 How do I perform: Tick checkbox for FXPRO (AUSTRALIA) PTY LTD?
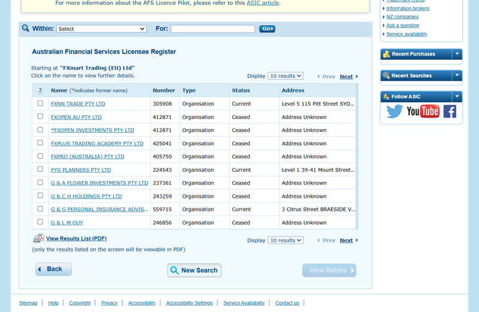(40, 156)
